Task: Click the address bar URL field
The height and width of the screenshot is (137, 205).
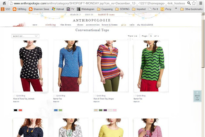Action: 99,3
